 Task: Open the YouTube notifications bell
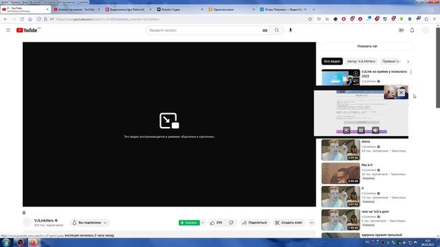coord(412,30)
